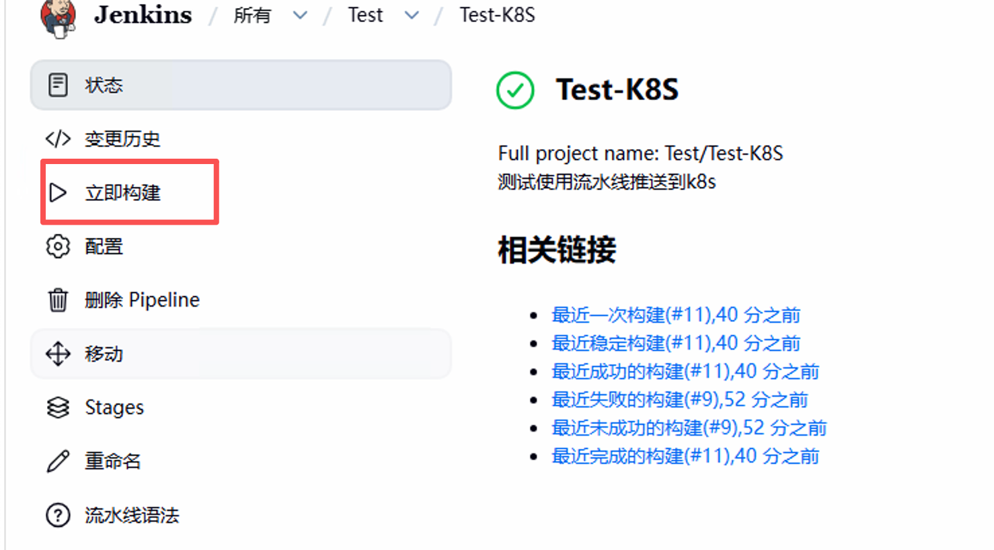Select the 变更历史 sidebar menu item

[x=122, y=139]
